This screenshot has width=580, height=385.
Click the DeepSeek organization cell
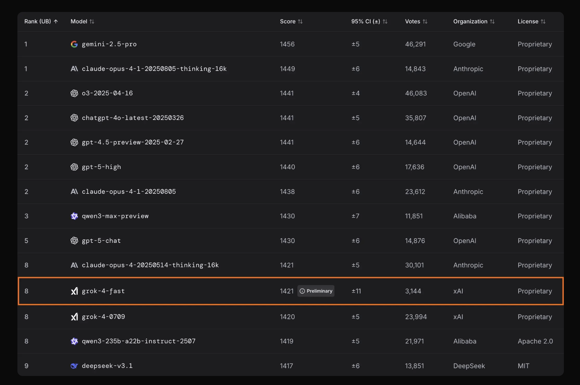(469, 366)
